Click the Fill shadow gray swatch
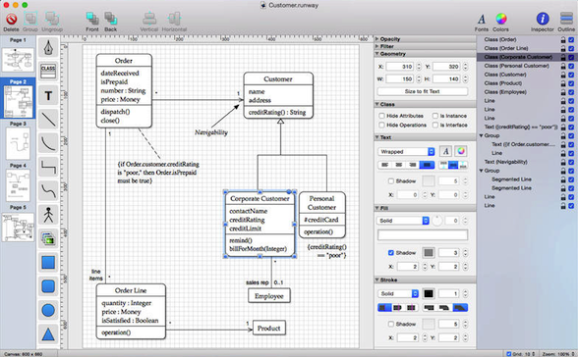This screenshot has width=578, height=357. (429, 253)
